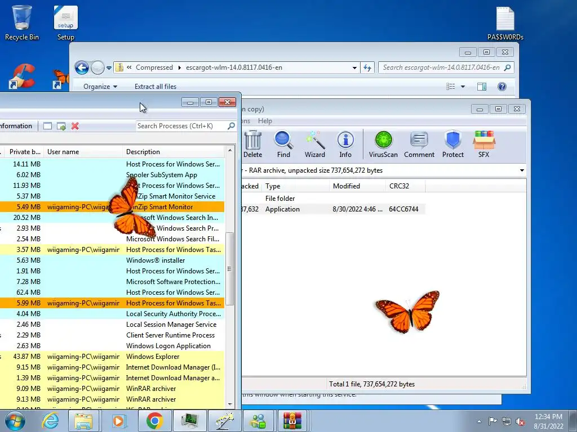Click the Compressed breadcrumb in the address bar

(154, 67)
